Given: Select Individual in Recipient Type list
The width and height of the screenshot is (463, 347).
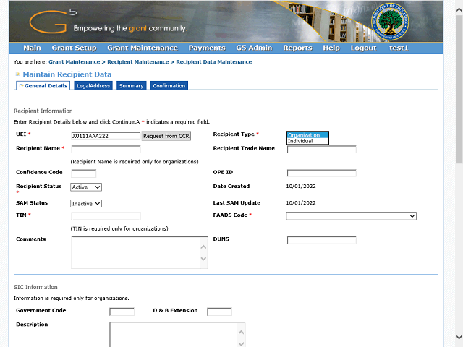Looking at the screenshot, I should pyautogui.click(x=307, y=141).
